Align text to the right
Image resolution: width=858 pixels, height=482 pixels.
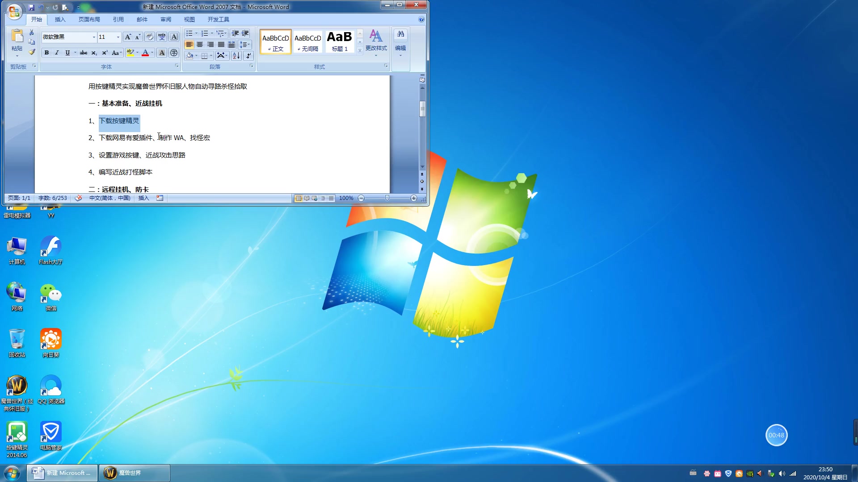(210, 45)
